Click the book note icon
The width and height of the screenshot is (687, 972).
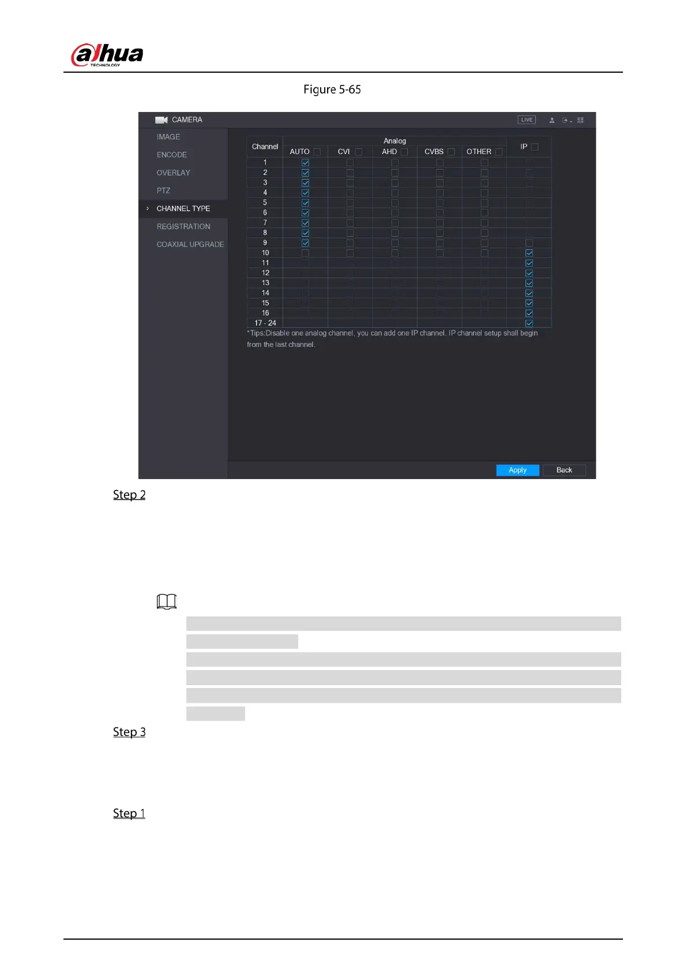coord(167,601)
